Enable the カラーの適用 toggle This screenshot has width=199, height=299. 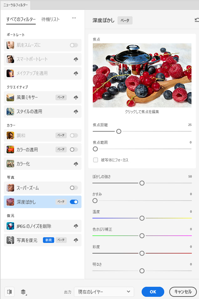point(74,149)
